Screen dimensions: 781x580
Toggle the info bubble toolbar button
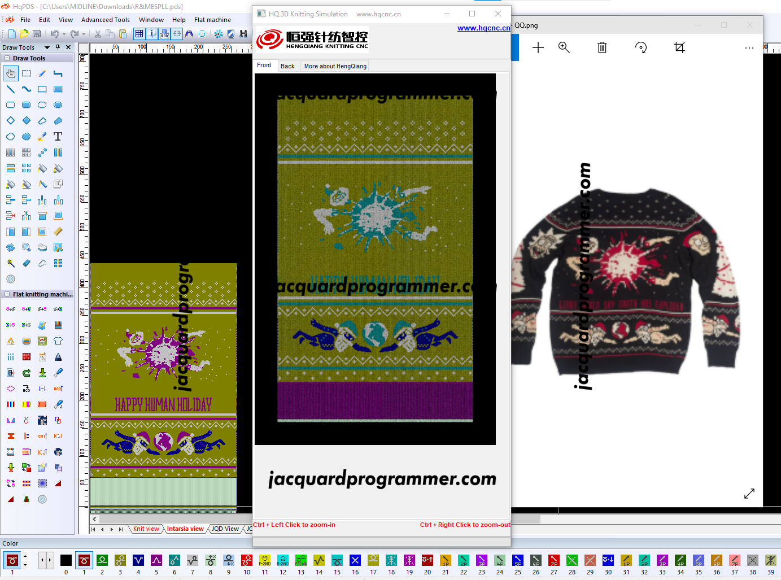(152, 34)
